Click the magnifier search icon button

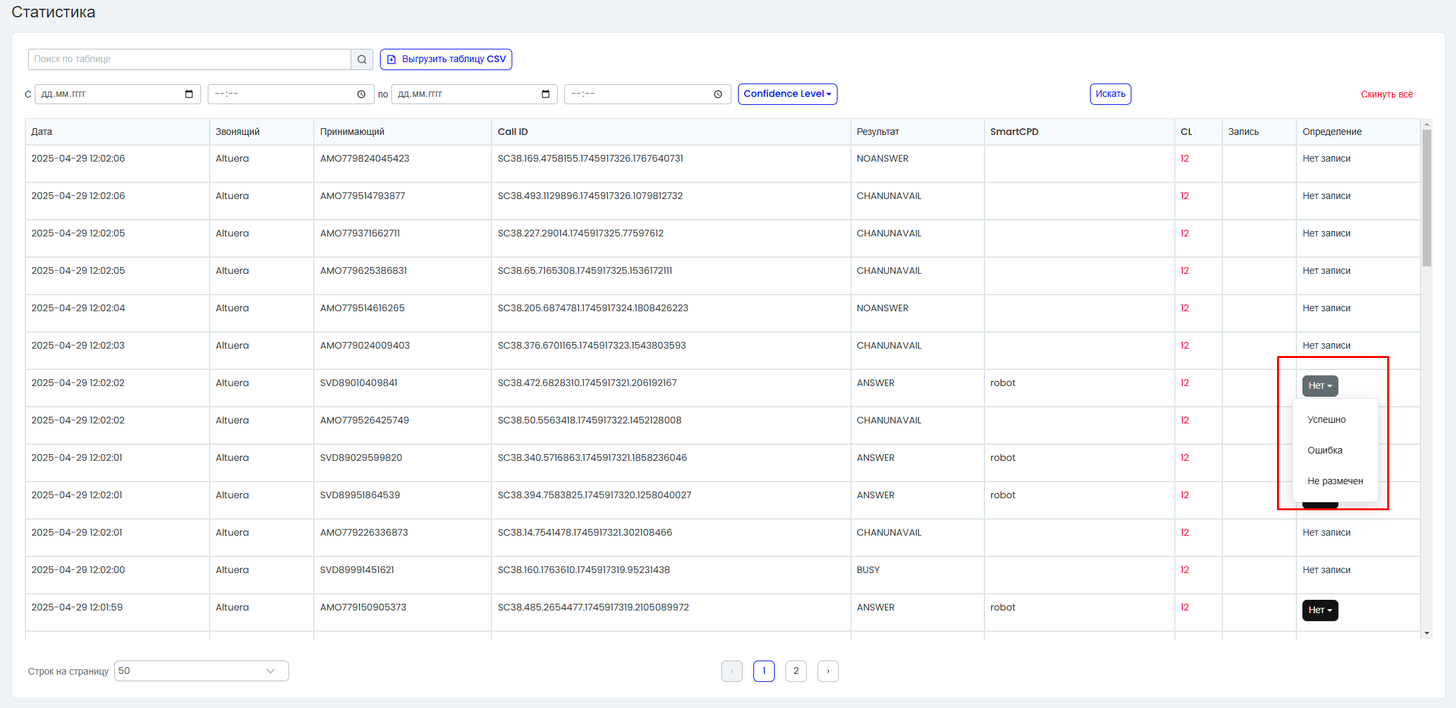361,59
